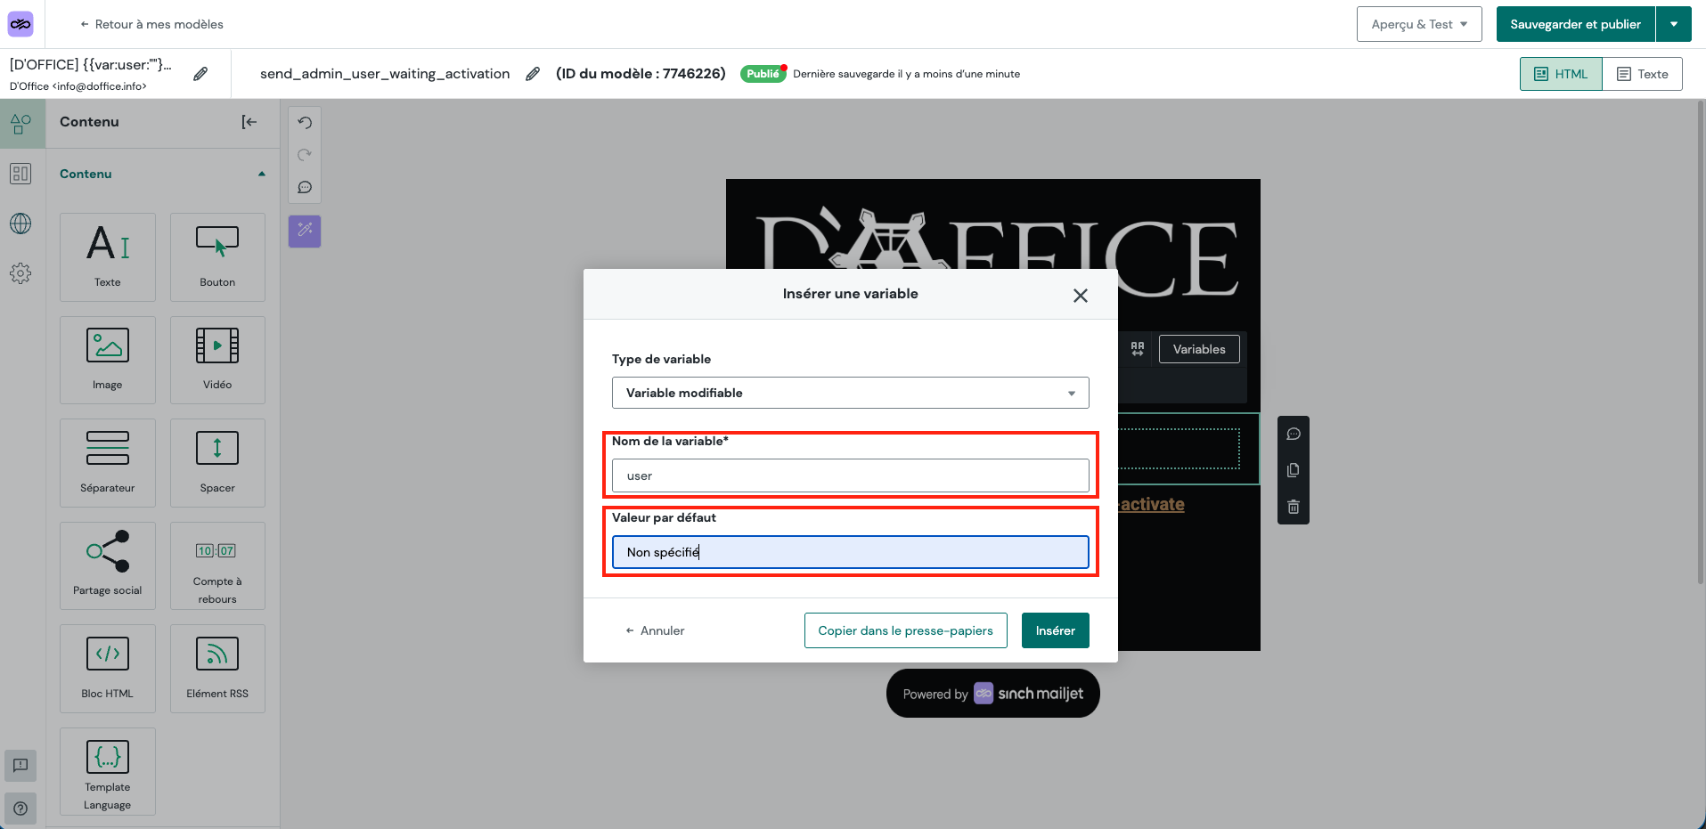Select the Bloc HTML element
The width and height of the screenshot is (1706, 829).
pyautogui.click(x=107, y=669)
